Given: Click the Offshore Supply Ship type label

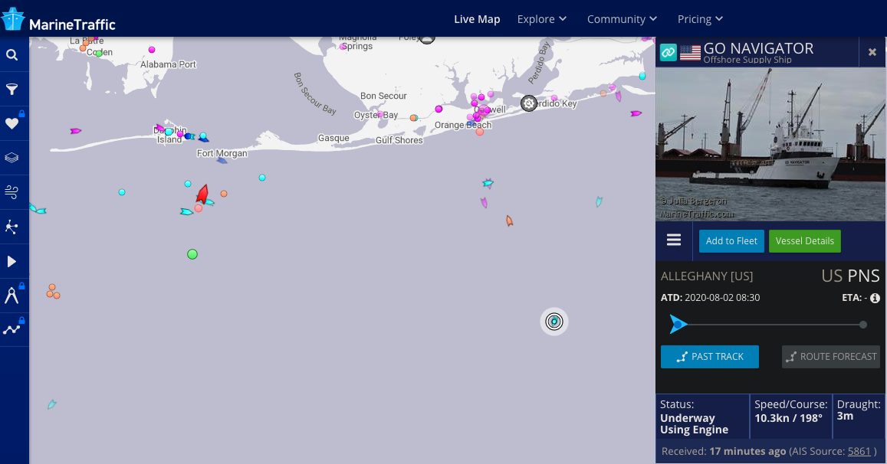Looking at the screenshot, I should tap(747, 60).
